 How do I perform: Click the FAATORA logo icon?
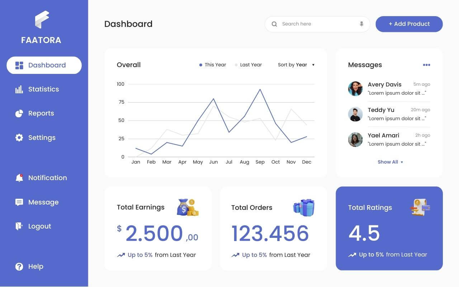point(42,20)
